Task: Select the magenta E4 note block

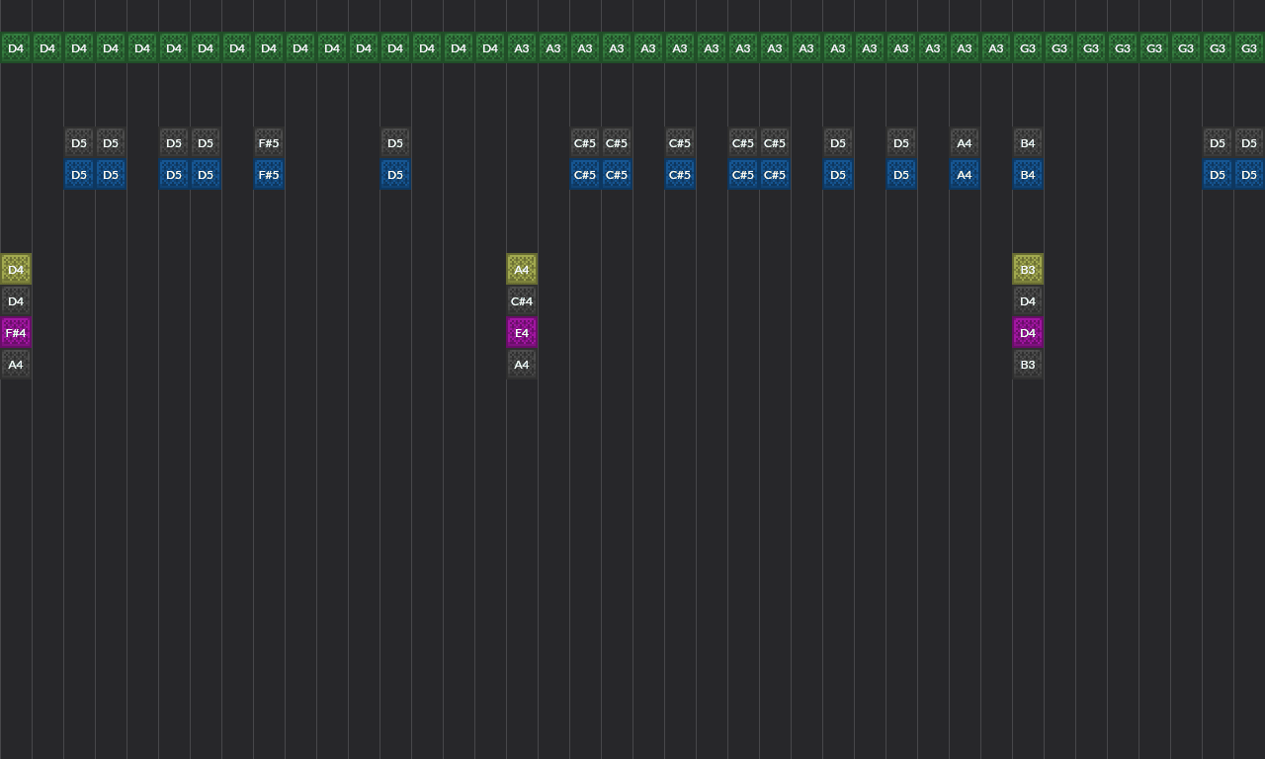Action: pos(522,332)
